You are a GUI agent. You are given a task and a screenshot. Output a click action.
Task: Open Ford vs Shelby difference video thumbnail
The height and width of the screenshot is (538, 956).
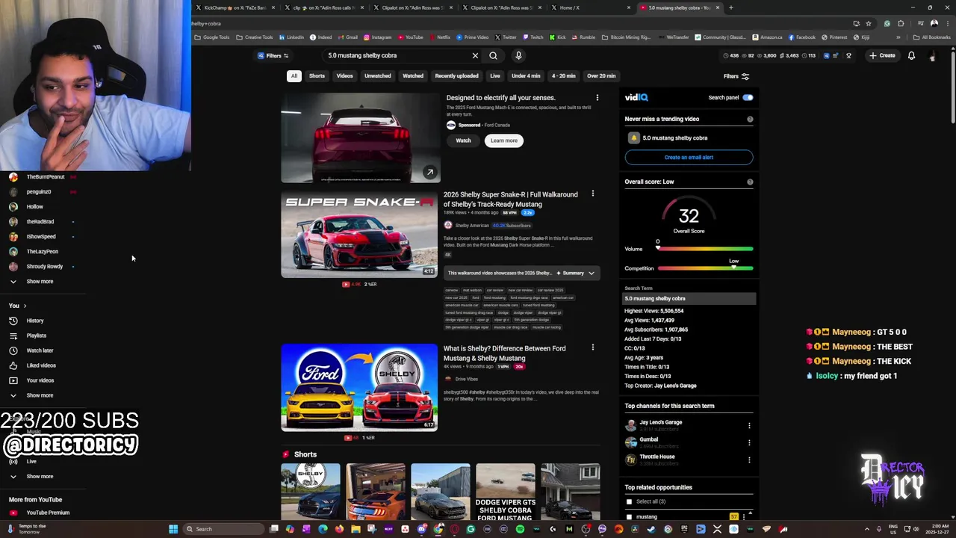click(x=359, y=388)
